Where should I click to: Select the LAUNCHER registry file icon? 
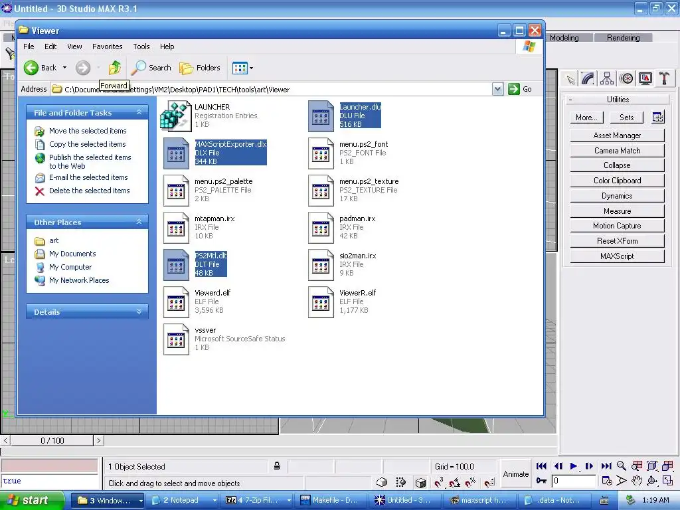[175, 116]
